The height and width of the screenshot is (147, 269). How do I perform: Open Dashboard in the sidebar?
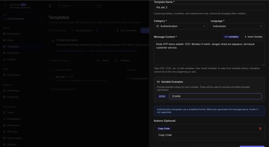(x=23, y=34)
